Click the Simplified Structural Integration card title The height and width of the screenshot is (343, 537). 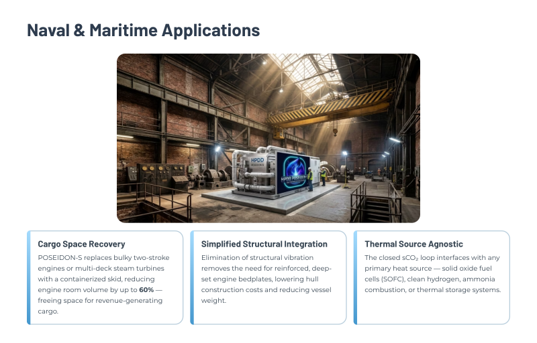click(x=264, y=244)
